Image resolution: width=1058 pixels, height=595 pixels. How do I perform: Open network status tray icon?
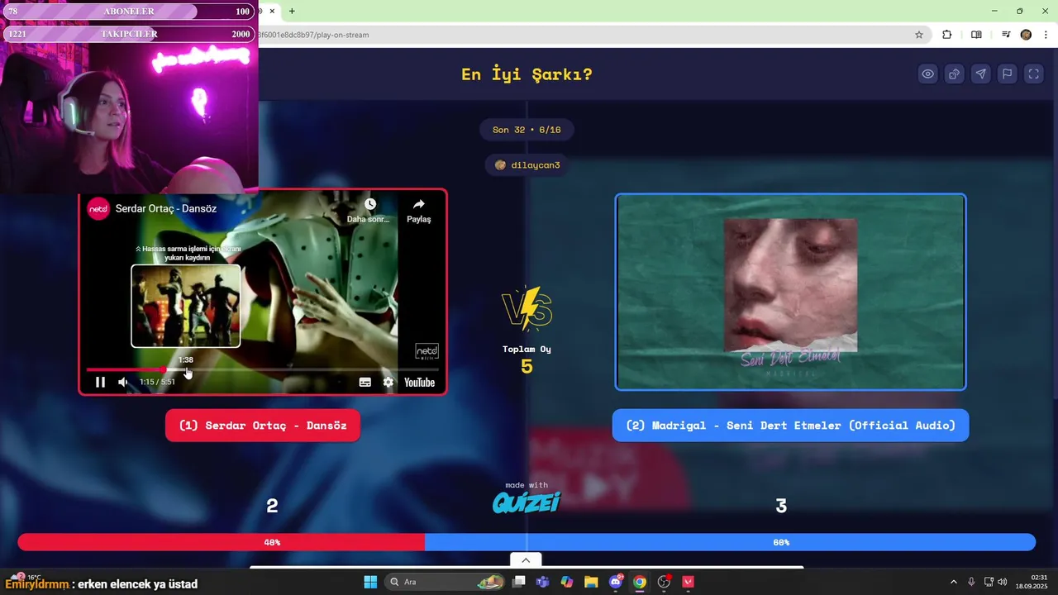coord(989,582)
